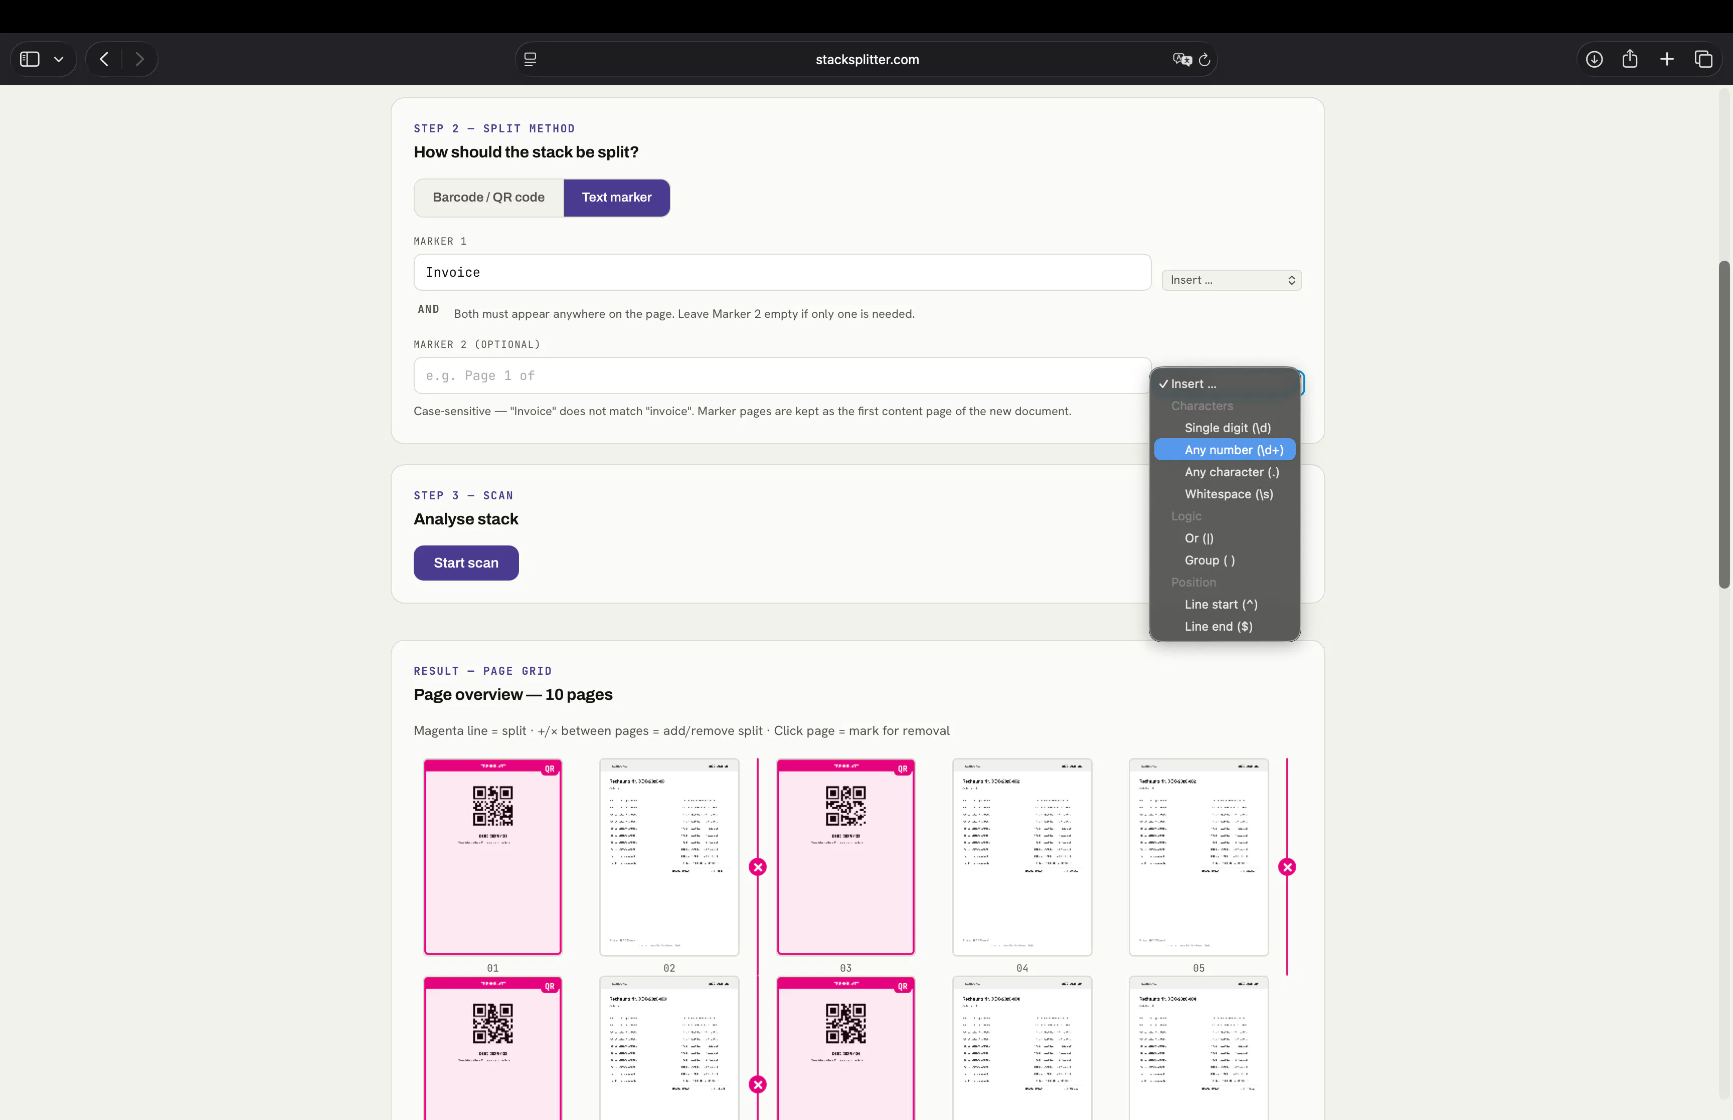This screenshot has height=1120, width=1733.
Task: Click the 'RESULT — PAGE GRID' label
Action: [x=483, y=671]
